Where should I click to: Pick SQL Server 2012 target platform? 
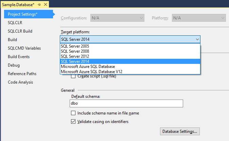click(x=75, y=56)
